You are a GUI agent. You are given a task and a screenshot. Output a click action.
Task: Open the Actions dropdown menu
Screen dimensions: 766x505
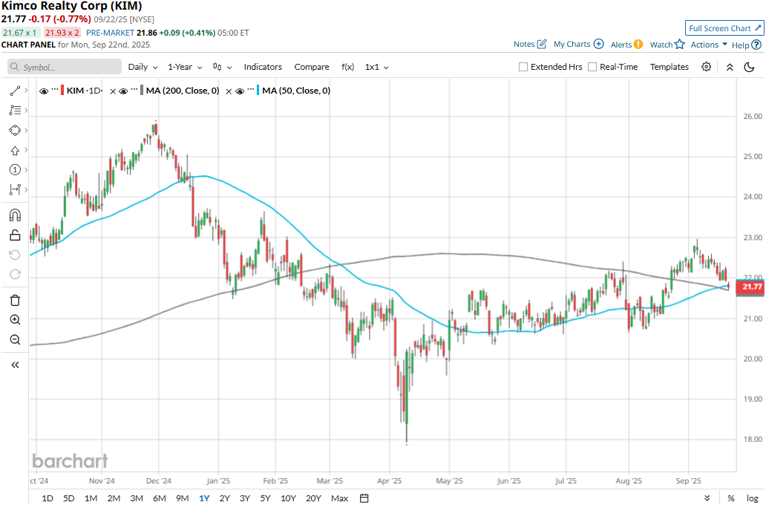tap(709, 45)
